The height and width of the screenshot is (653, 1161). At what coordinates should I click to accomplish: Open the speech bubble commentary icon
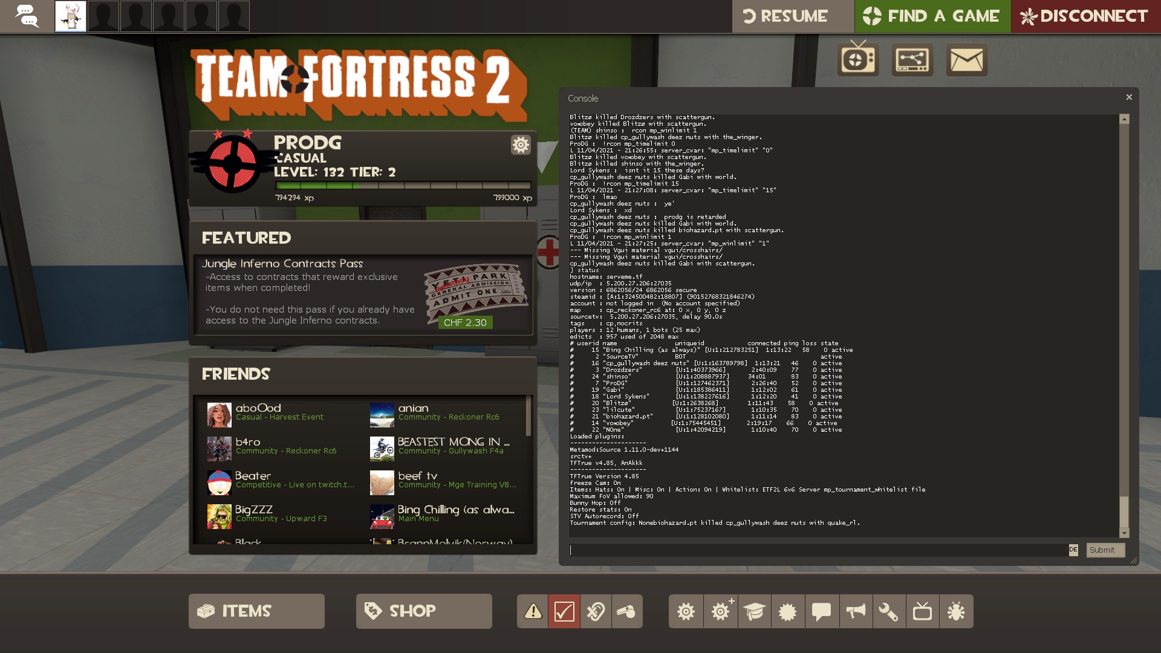pos(822,611)
